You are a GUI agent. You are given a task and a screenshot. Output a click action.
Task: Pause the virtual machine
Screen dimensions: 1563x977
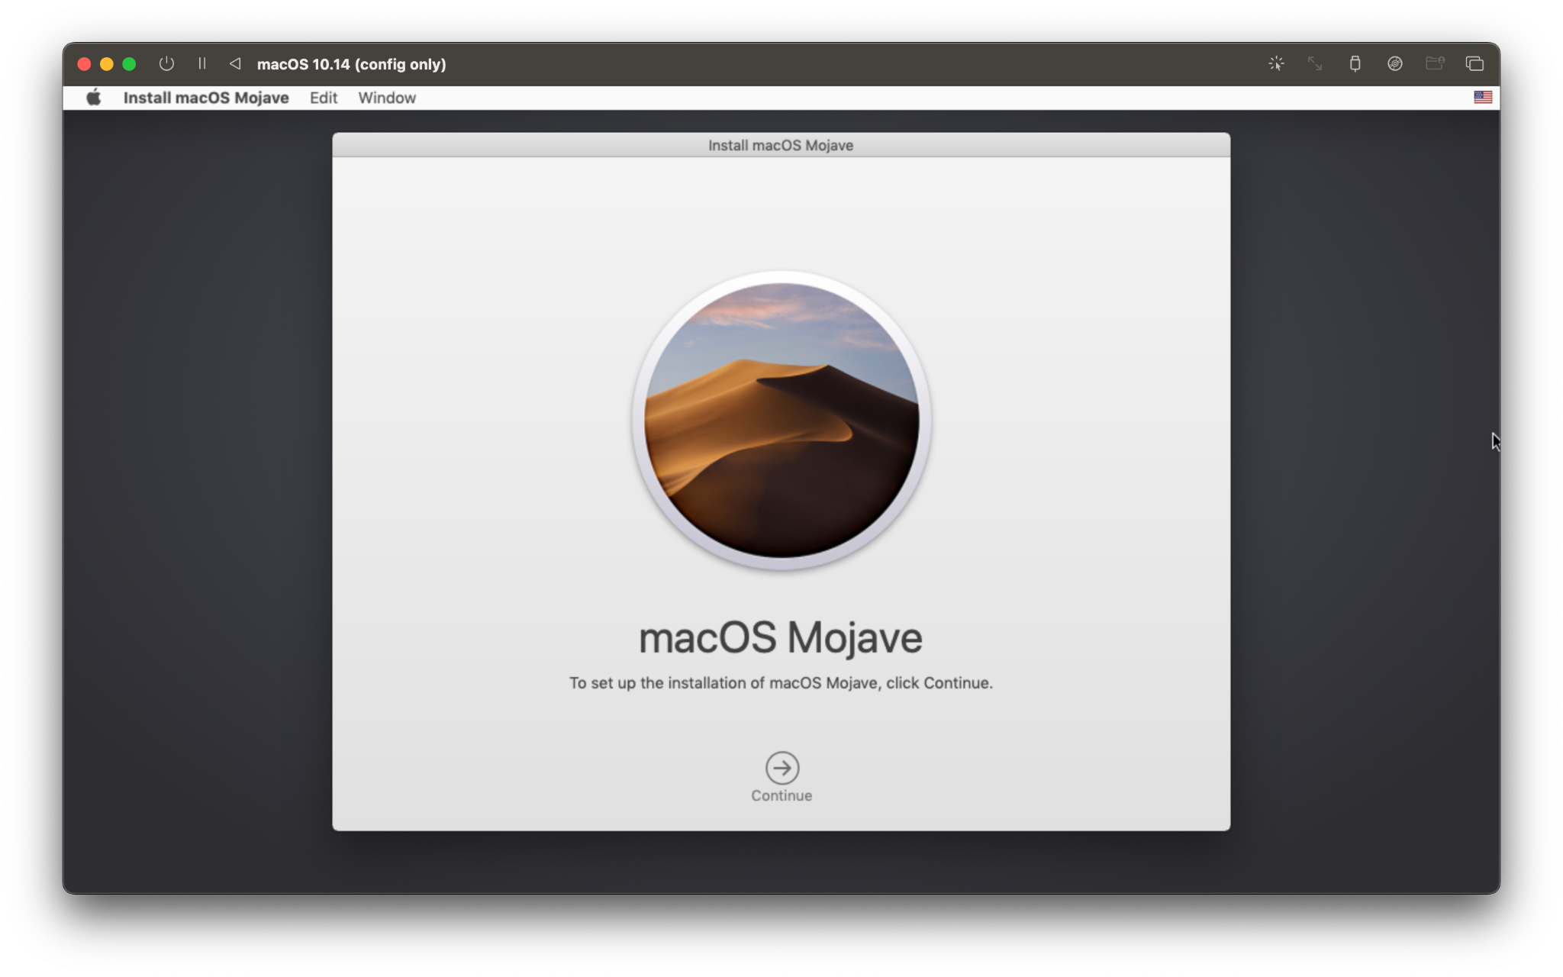202,63
